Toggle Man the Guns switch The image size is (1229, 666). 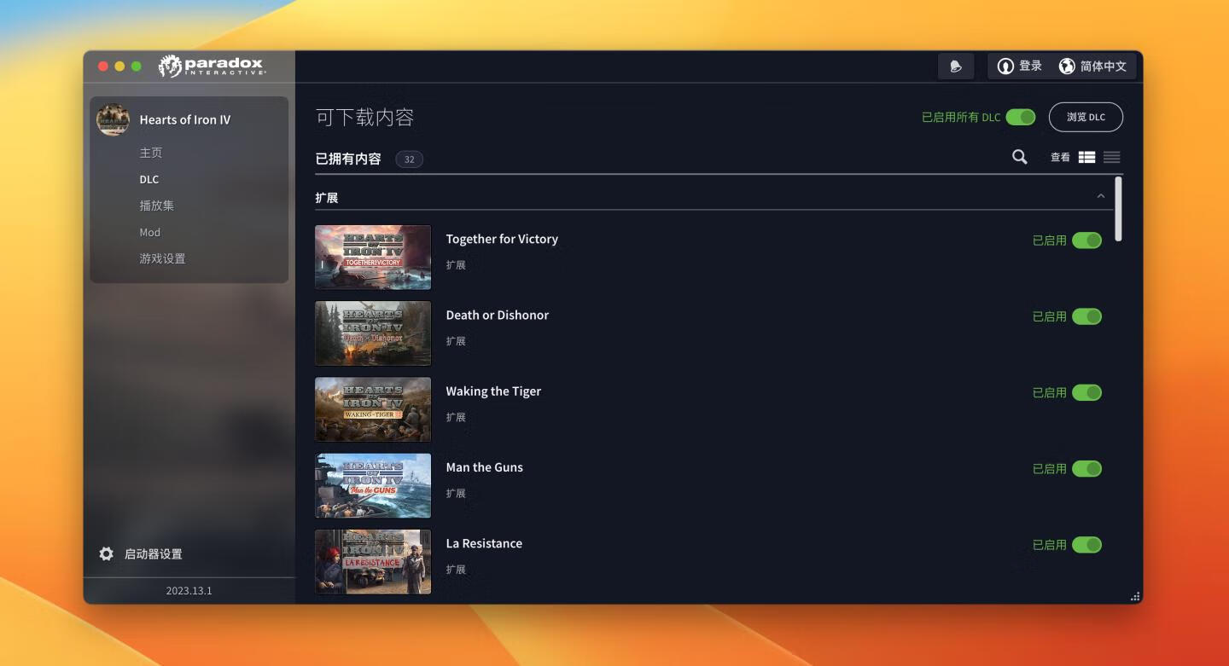pyautogui.click(x=1086, y=468)
